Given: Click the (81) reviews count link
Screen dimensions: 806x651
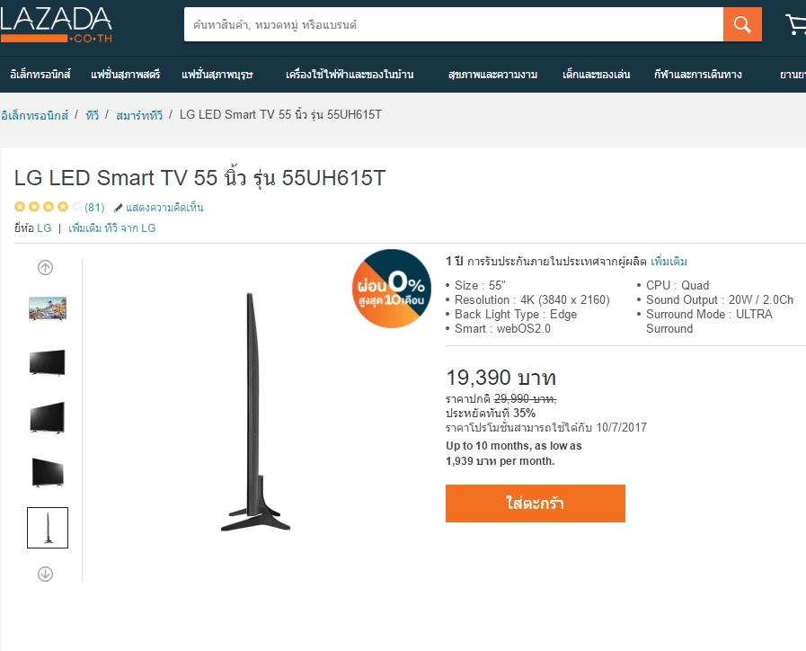Looking at the screenshot, I should (94, 207).
